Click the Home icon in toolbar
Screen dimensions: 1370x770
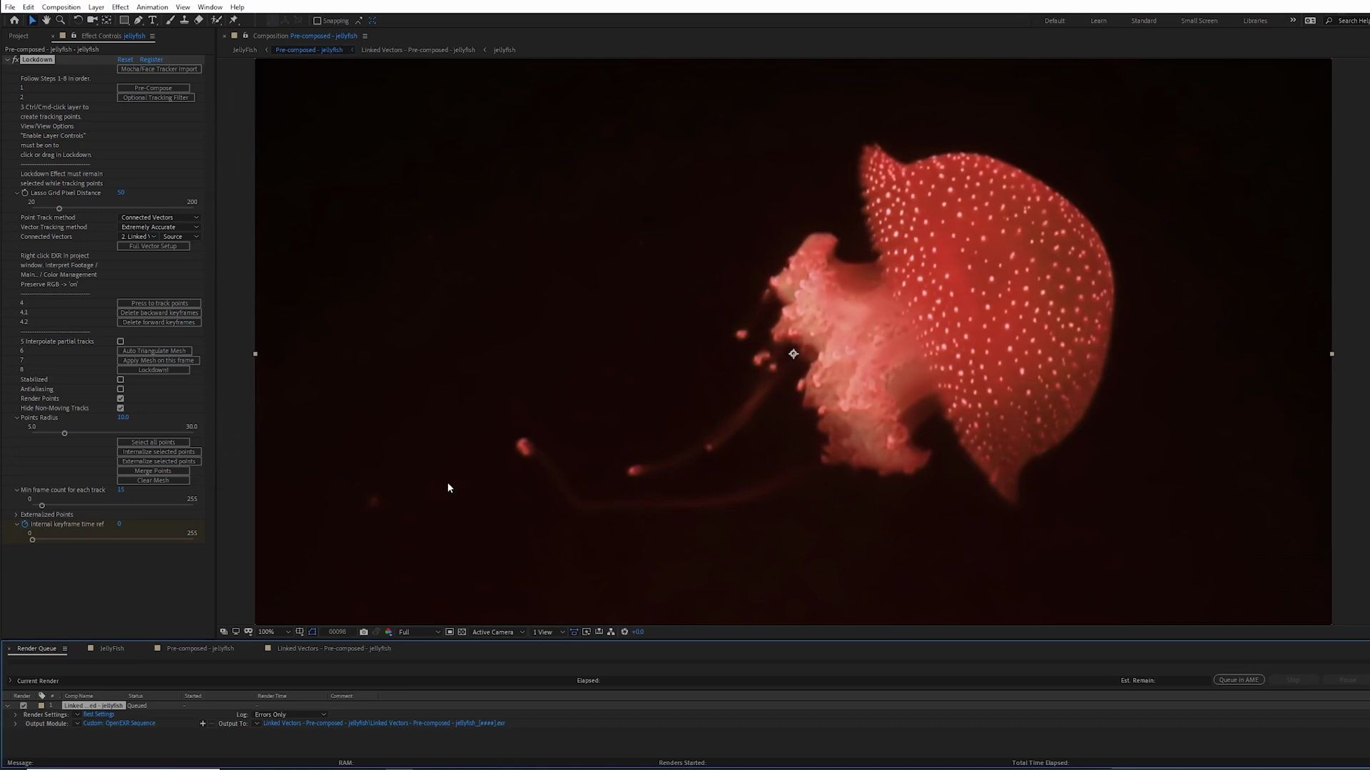[14, 20]
